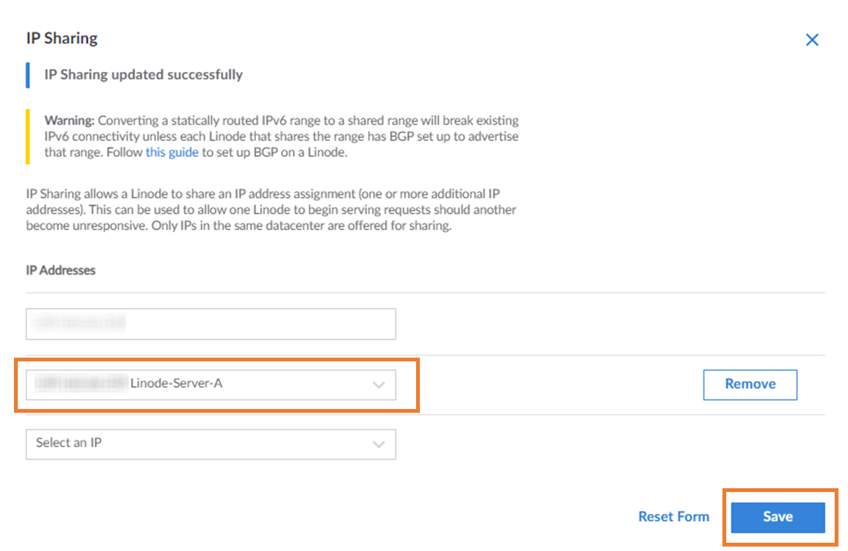The image size is (848, 551).
Task: Click the chevron in Select an IP
Action: (379, 444)
